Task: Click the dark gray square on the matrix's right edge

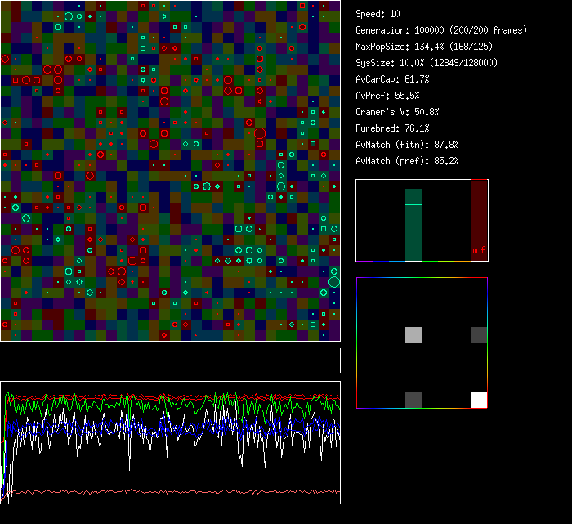Action: point(479,334)
